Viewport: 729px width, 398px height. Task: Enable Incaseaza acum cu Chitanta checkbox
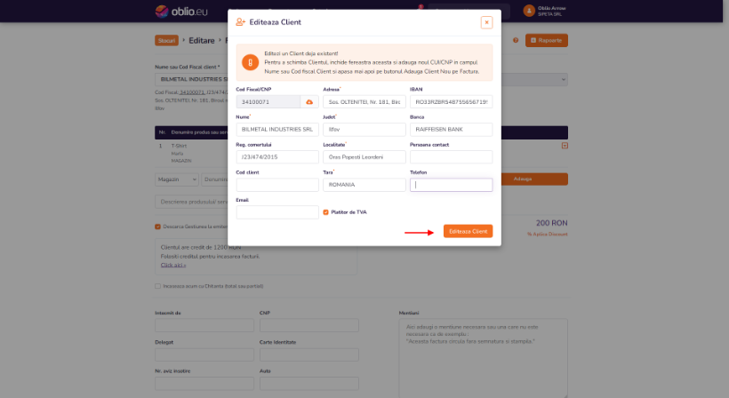157,286
